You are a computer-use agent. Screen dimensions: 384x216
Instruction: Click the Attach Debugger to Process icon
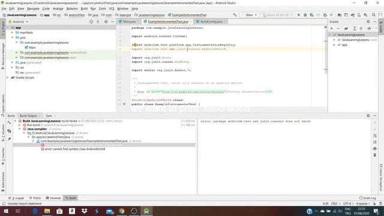325,15
